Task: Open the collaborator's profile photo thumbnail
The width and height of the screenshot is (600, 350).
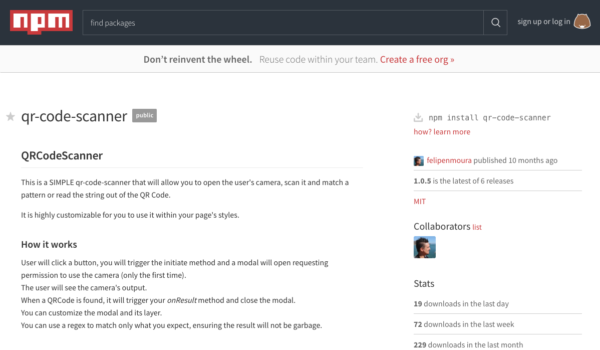Action: 425,247
